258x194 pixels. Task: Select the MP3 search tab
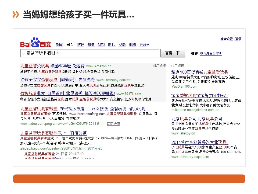pyautogui.click(x=101, y=45)
